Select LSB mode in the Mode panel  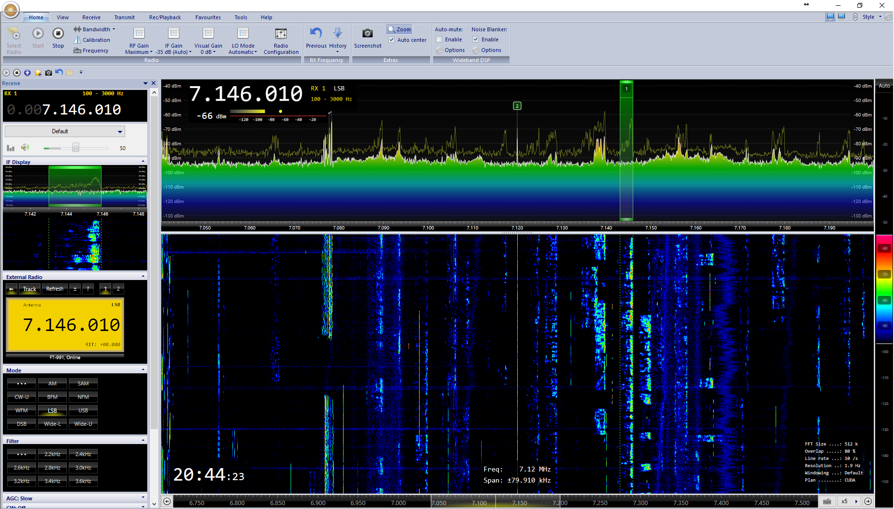(x=52, y=410)
